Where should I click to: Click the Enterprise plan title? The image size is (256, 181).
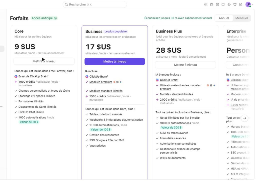(236, 31)
